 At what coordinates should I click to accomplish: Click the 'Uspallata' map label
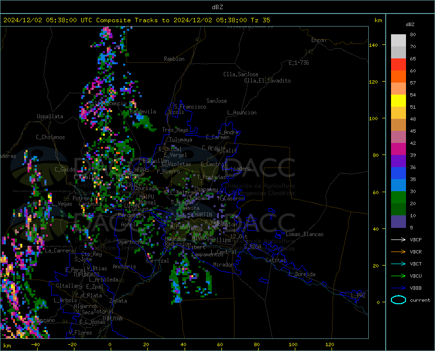[50, 116]
